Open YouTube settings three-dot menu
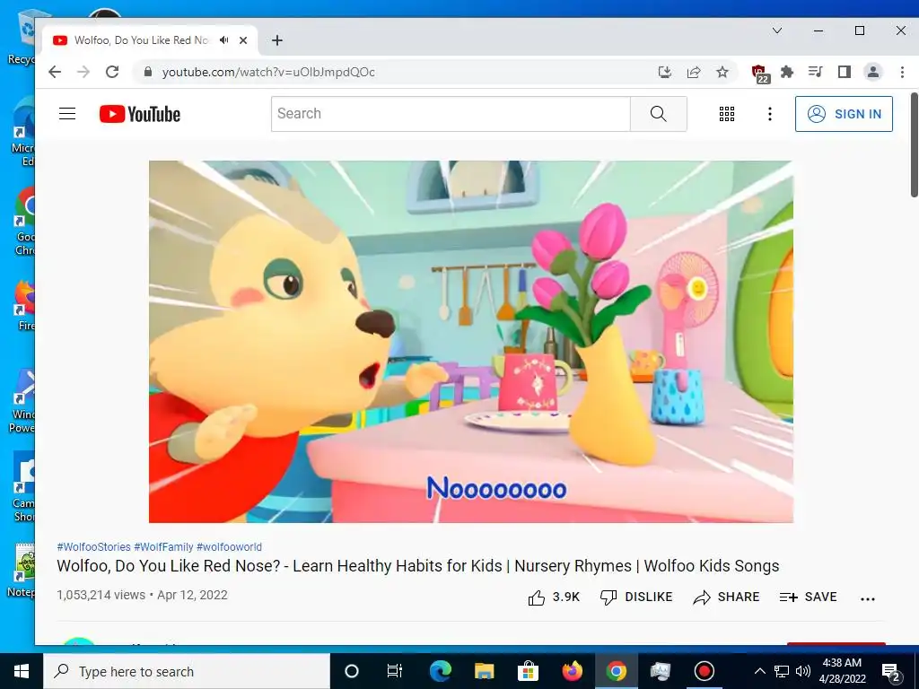This screenshot has width=919, height=689. coord(769,114)
